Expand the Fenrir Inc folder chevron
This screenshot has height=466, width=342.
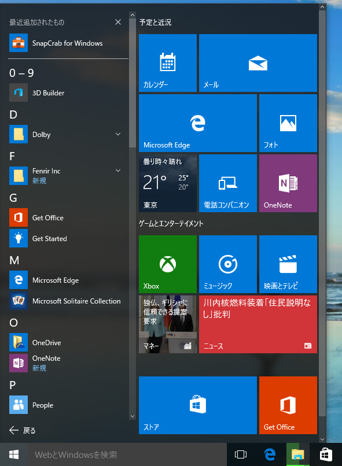click(118, 171)
